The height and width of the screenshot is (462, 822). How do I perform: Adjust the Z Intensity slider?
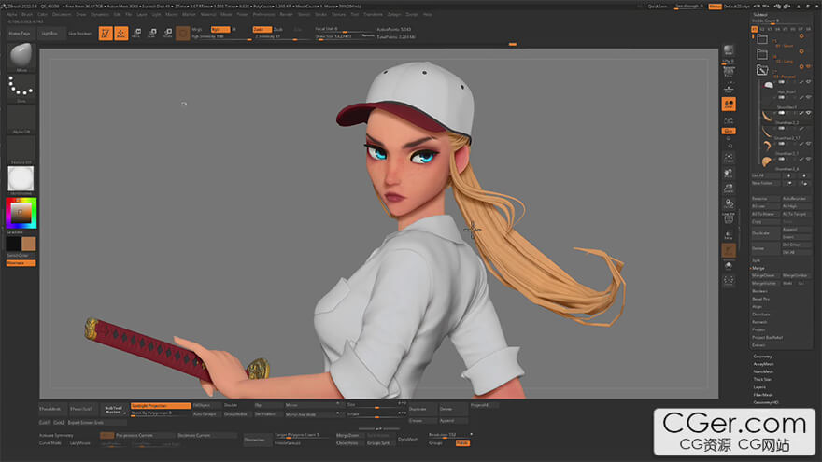(x=279, y=36)
